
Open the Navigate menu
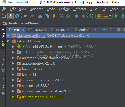(x=36, y=9)
